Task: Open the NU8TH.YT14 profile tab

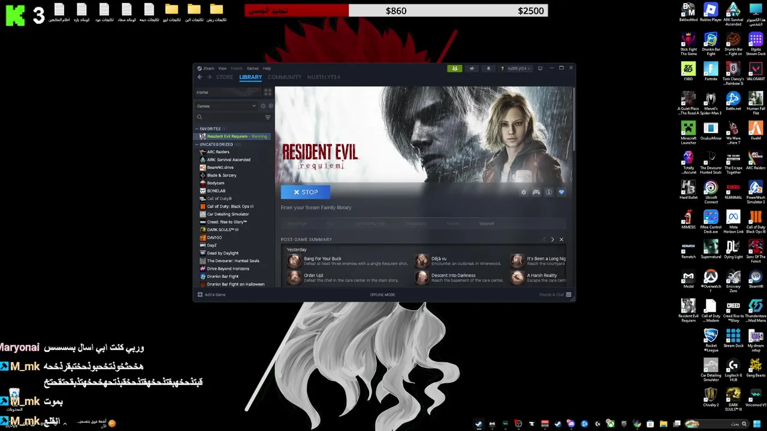Action: tap(324, 77)
